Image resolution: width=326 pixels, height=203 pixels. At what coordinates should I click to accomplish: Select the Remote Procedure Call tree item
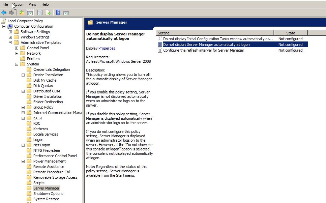[x=52, y=172]
